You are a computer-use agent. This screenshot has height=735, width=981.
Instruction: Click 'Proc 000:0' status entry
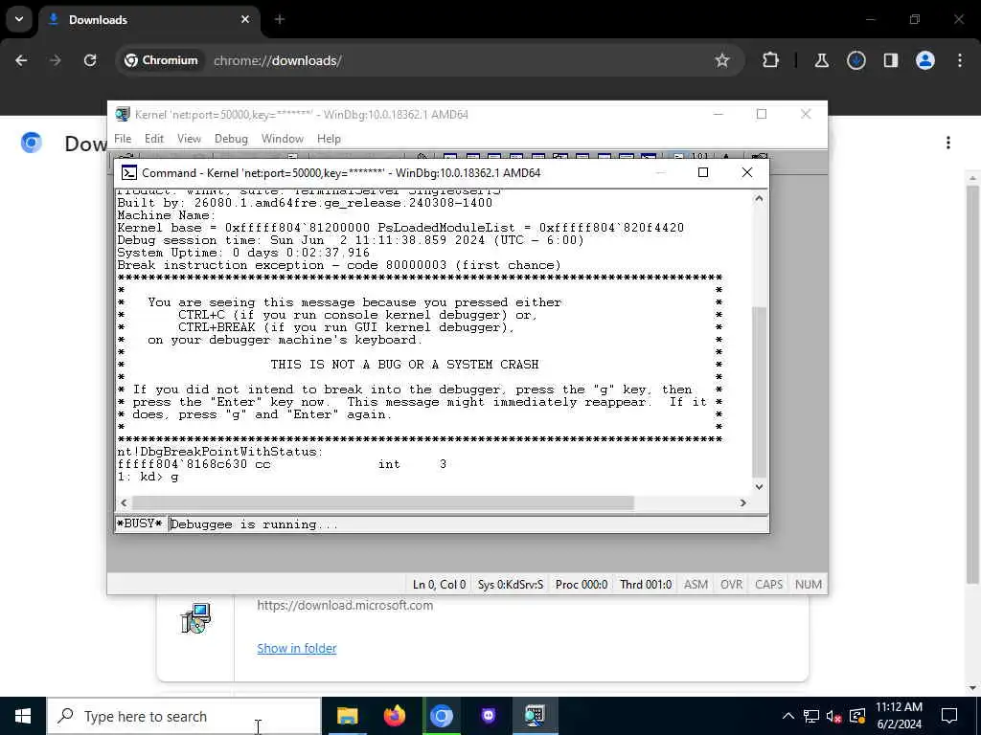coord(582,585)
